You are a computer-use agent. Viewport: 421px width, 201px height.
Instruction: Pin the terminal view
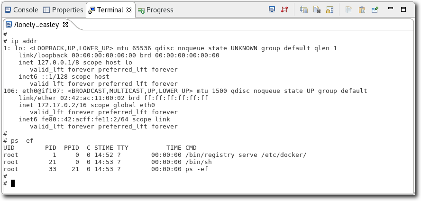pyautogui.click(x=375, y=9)
